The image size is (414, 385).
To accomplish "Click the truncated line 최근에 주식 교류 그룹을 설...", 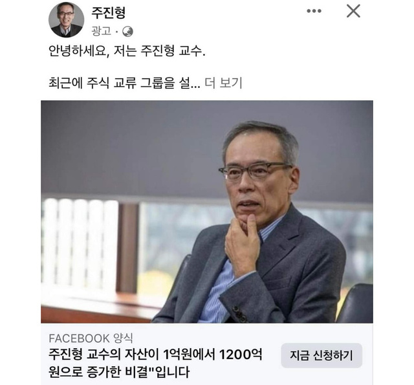I will pos(124,83).
